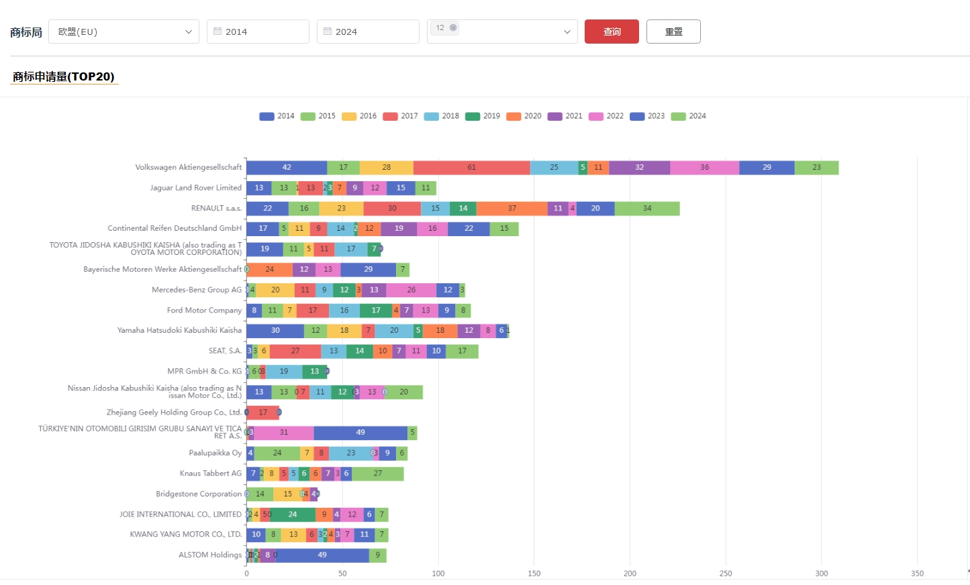The width and height of the screenshot is (970, 585).
Task: Click the Volkswagen Aktiengesellschaft axis label
Action: point(188,168)
